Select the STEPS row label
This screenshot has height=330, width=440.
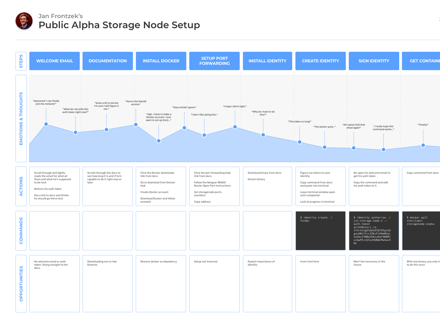pyautogui.click(x=21, y=61)
